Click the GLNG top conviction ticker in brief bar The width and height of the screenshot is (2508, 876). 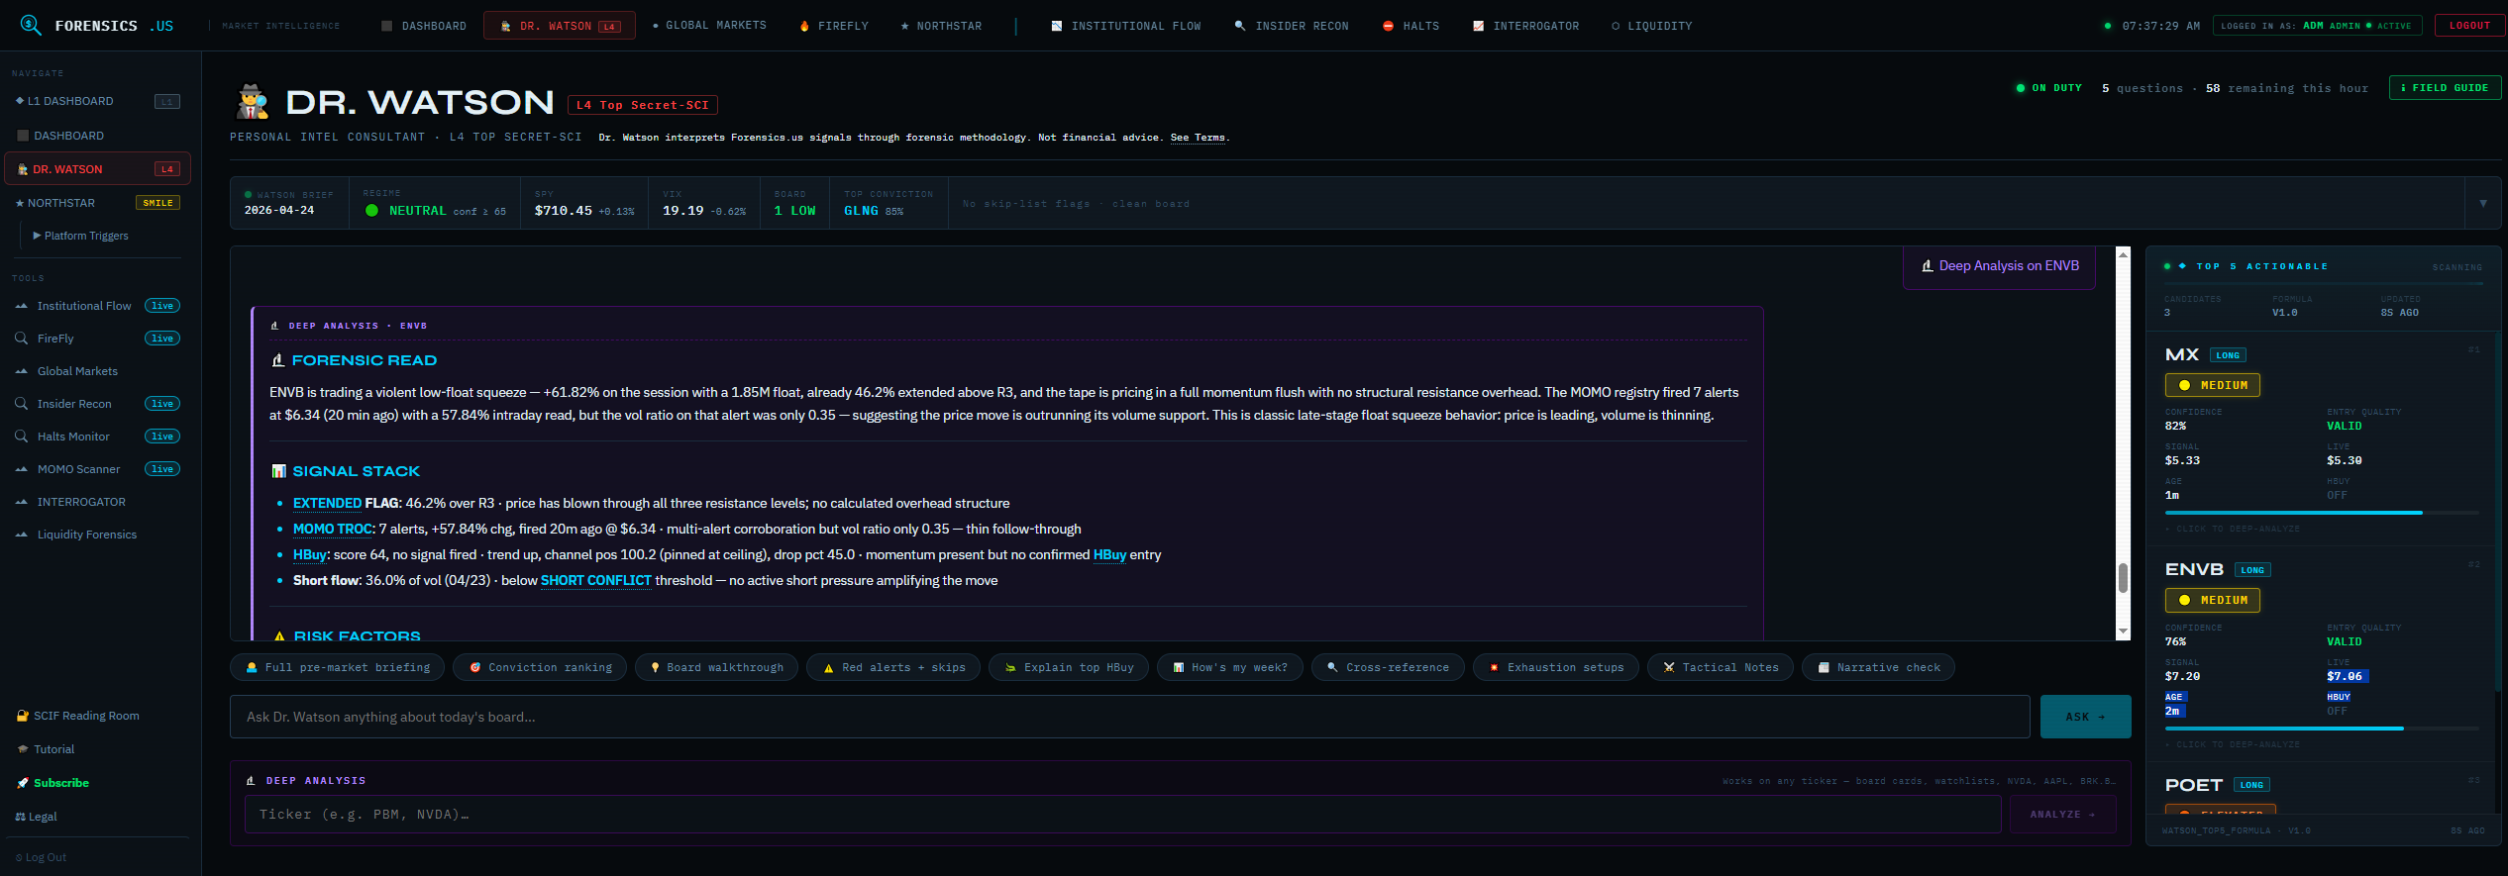[x=861, y=211]
